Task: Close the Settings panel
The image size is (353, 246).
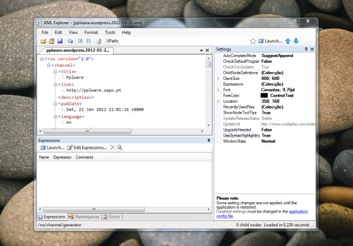Action: (312, 49)
